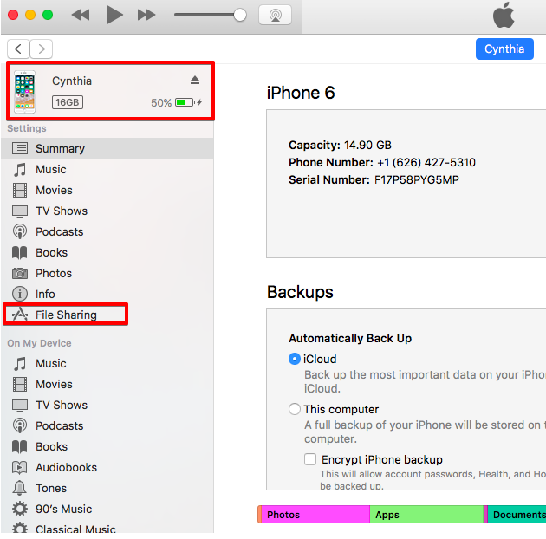Click the phone number +1 (626) 427-5310
This screenshot has width=546, height=539.
tap(426, 162)
